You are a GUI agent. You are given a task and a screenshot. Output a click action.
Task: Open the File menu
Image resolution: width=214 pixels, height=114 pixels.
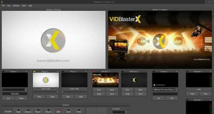tap(3, 6)
